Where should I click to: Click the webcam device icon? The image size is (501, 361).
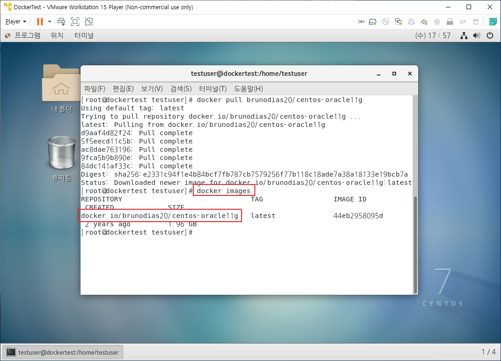coord(437,22)
